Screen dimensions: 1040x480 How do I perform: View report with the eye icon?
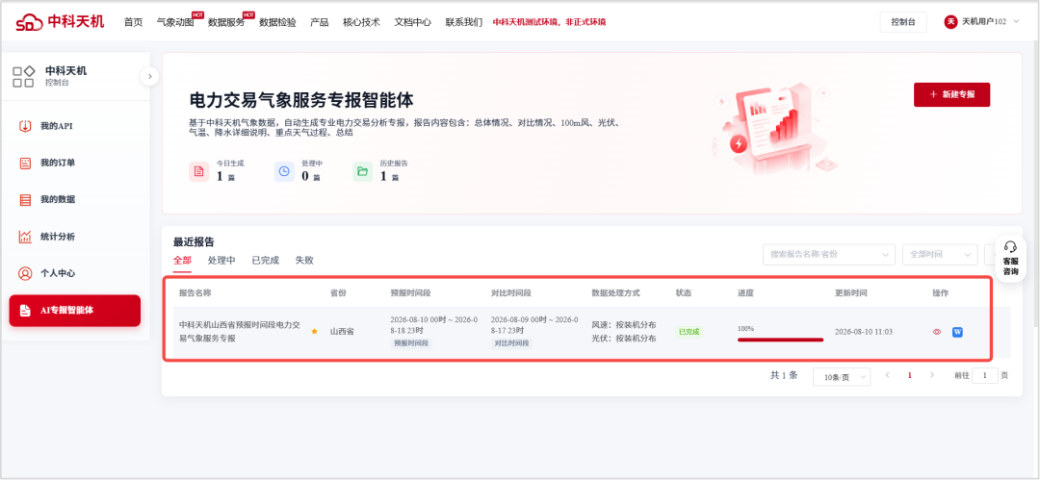(x=937, y=332)
